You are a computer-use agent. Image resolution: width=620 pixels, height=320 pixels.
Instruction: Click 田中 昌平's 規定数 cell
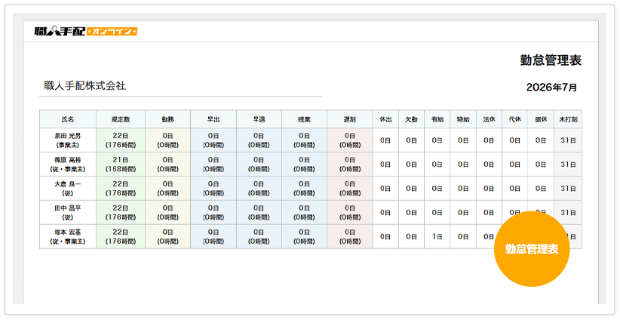click(x=121, y=212)
